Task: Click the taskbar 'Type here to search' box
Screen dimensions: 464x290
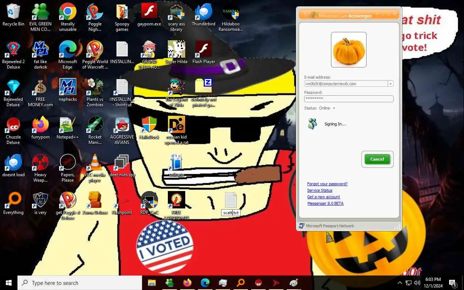Action: tap(80, 283)
